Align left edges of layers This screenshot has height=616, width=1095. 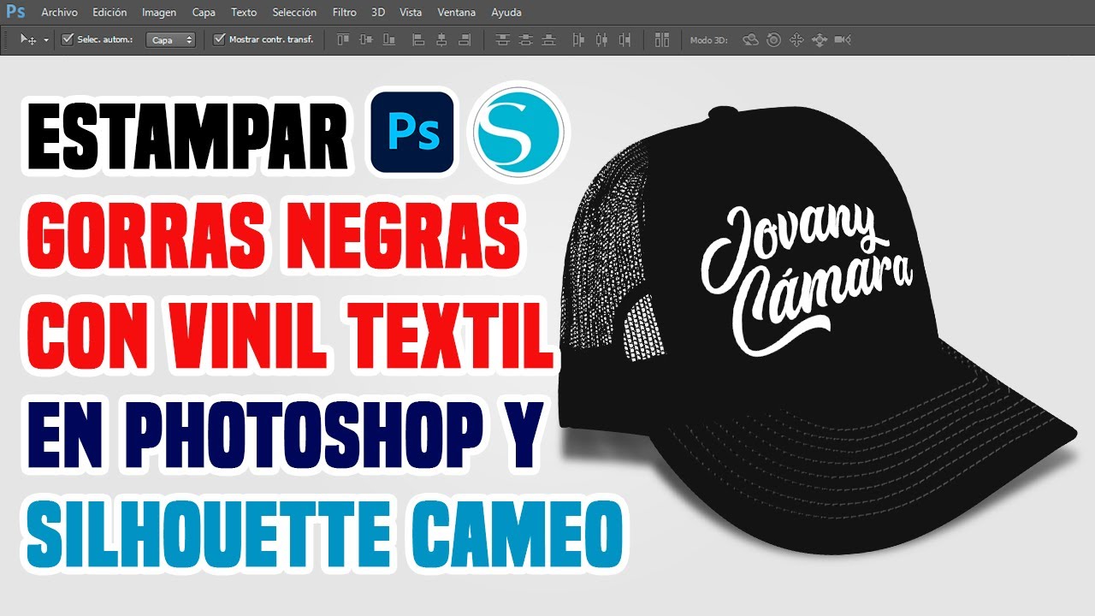(x=418, y=39)
